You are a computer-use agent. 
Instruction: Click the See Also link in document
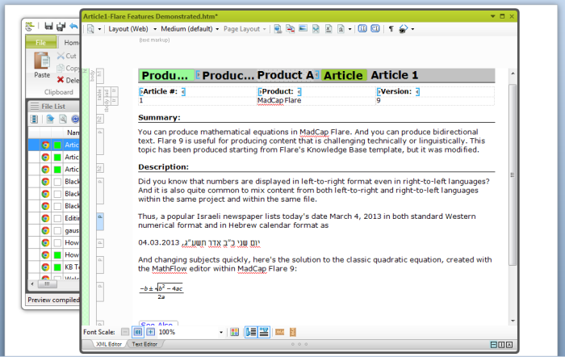[x=157, y=324]
